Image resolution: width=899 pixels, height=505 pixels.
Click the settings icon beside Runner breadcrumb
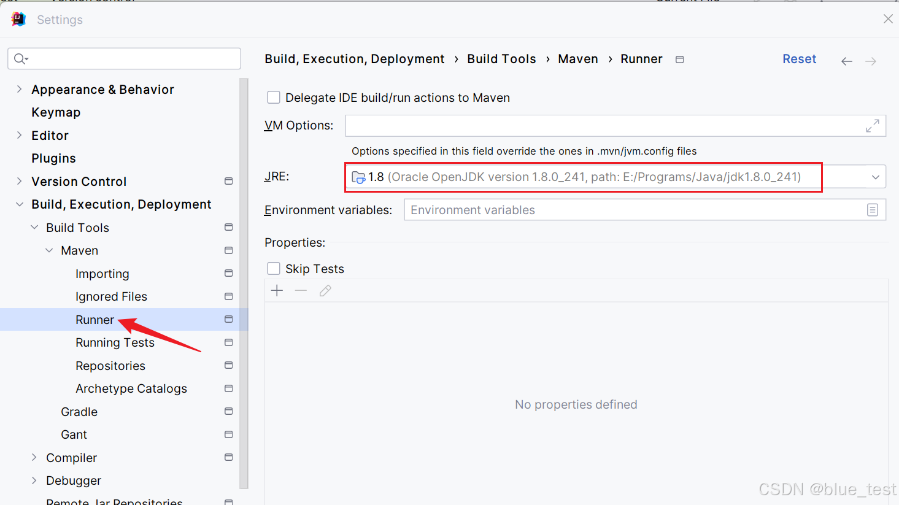tap(679, 59)
